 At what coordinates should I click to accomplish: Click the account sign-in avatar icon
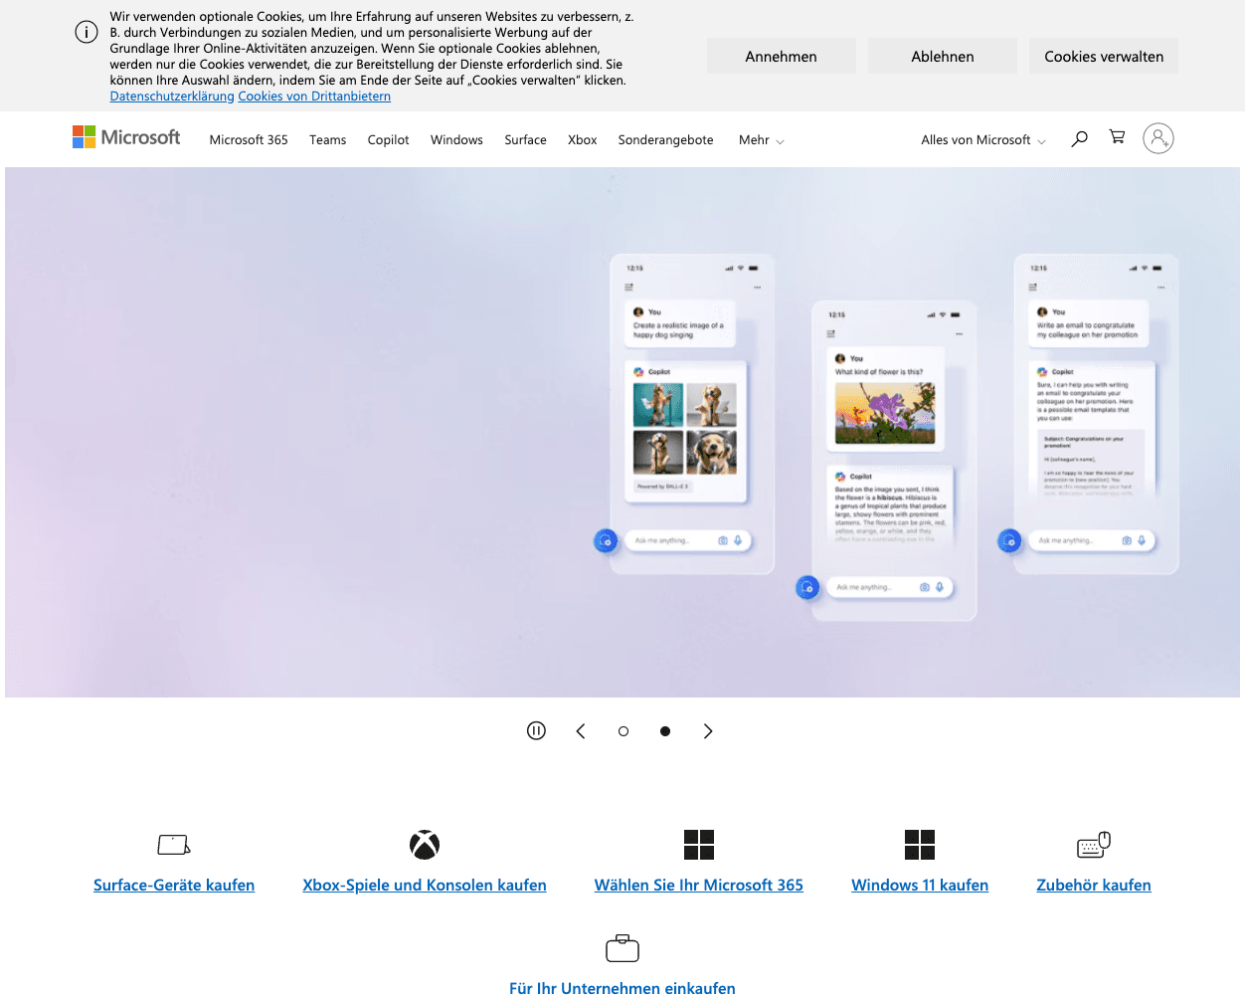click(x=1158, y=138)
